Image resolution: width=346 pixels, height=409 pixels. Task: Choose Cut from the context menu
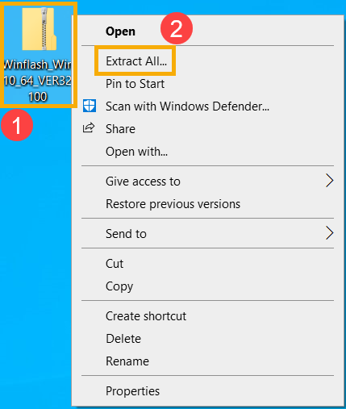click(115, 264)
